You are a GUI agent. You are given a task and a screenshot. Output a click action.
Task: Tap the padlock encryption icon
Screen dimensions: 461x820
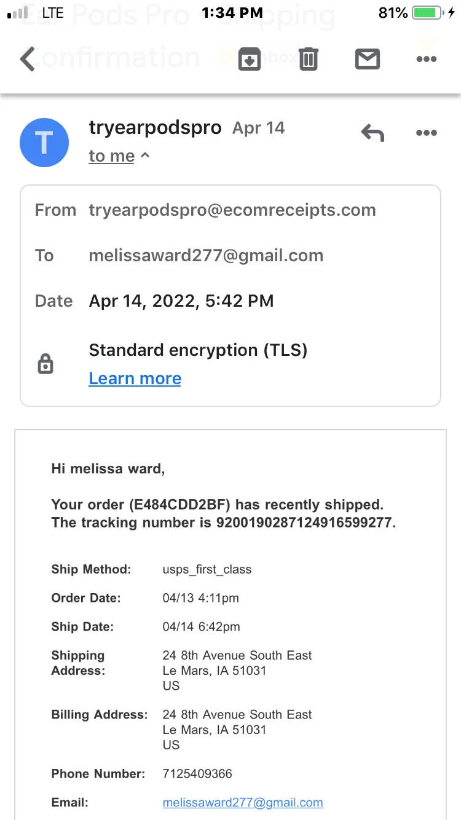click(x=45, y=365)
